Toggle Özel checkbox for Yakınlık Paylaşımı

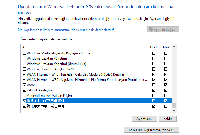(x=154, y=90)
